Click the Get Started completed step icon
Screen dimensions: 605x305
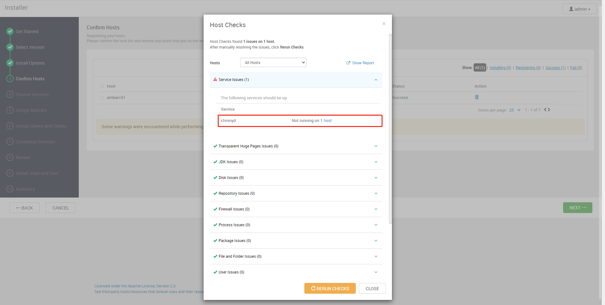[10, 31]
